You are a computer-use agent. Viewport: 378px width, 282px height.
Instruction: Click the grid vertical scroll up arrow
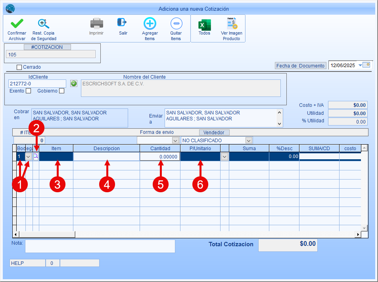tap(364, 148)
